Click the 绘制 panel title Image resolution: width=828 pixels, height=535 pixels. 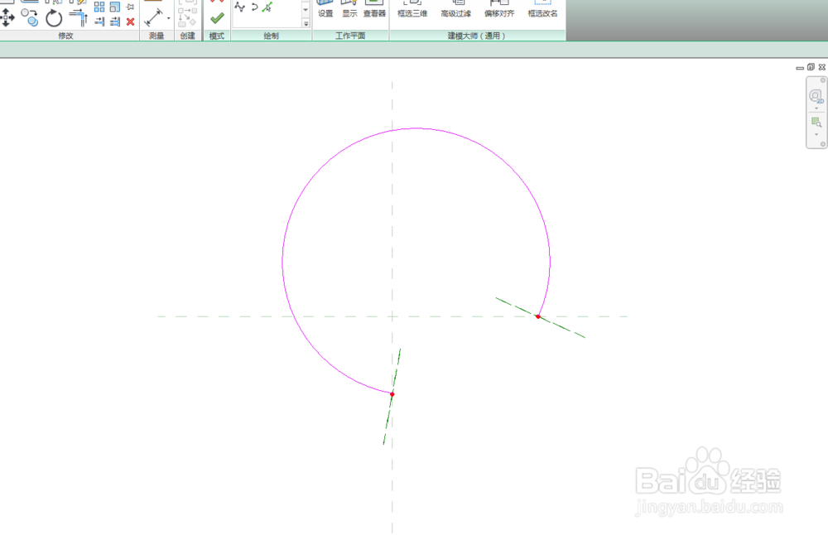tap(271, 36)
